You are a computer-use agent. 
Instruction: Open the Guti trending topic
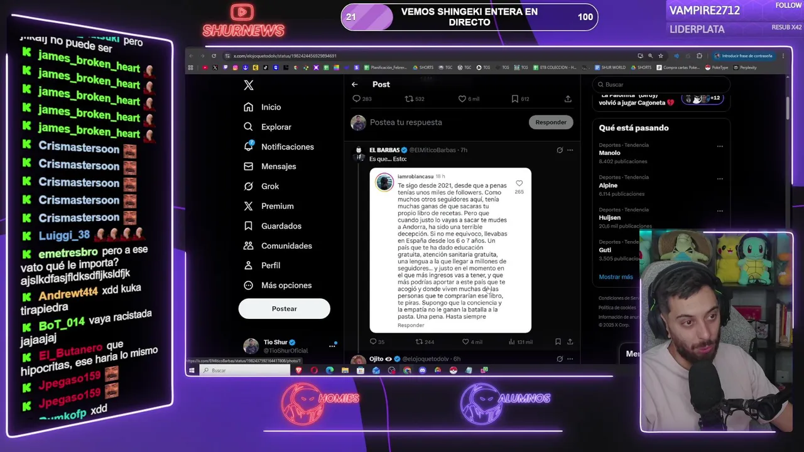(x=605, y=250)
